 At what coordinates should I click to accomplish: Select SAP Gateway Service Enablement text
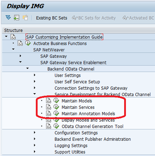73,63
